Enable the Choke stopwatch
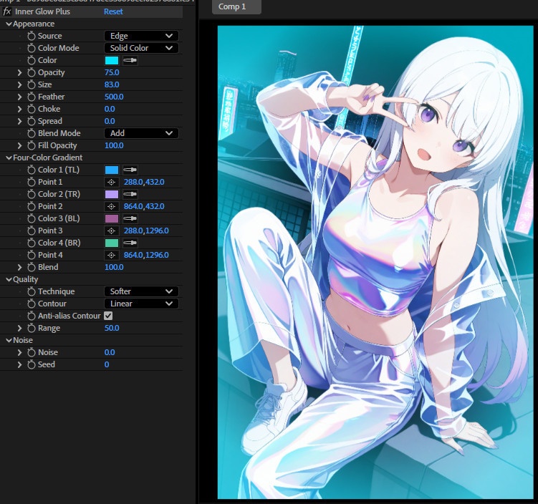This screenshot has width=538, height=504. point(32,109)
